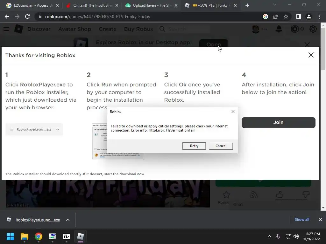Click the start the download now link
Image resolution: width=326 pixels, height=244 pixels.
click(x=124, y=174)
